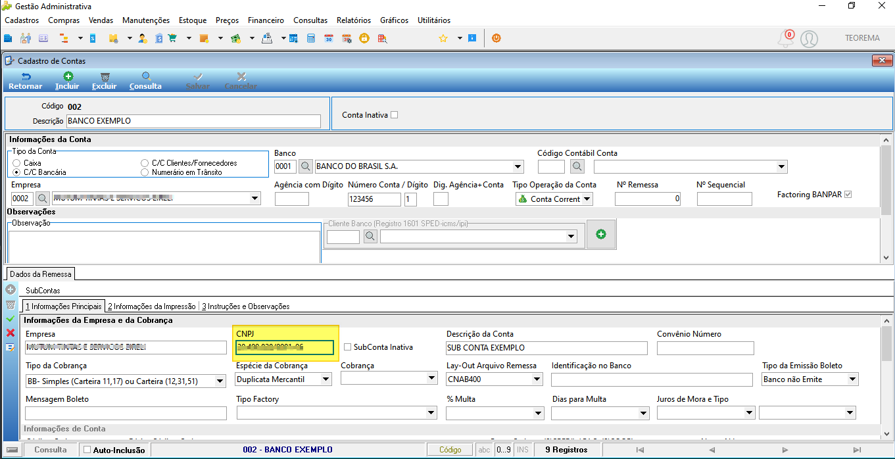Expand the Banco do Brasil dropdown
Viewport: 895px width, 459px height.
click(x=518, y=166)
